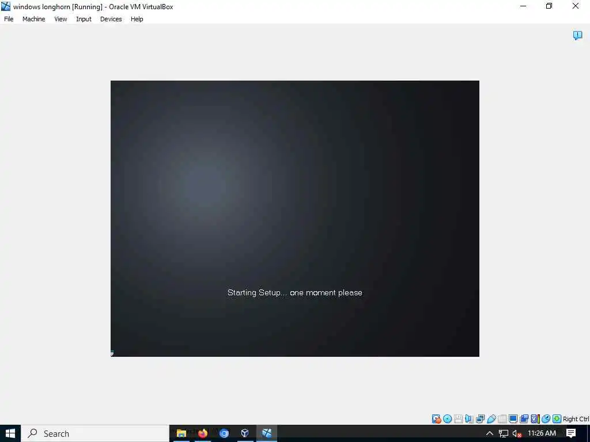Click the optical disc drive indicator
Screen dimensions: 590x442
click(447, 419)
